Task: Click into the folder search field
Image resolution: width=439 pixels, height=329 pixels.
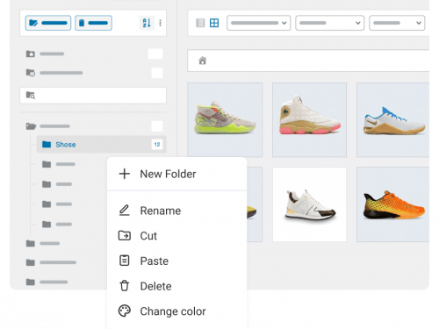Action: click(x=93, y=96)
